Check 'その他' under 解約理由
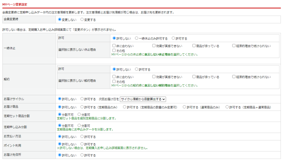The image size is (283, 162). coord(114,82)
